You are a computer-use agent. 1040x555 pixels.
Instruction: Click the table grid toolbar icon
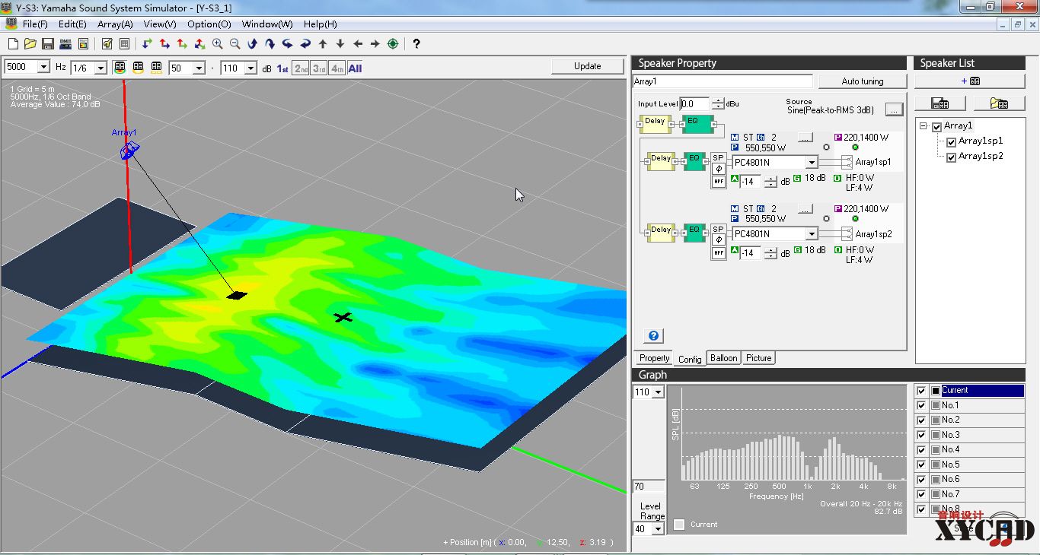point(124,44)
